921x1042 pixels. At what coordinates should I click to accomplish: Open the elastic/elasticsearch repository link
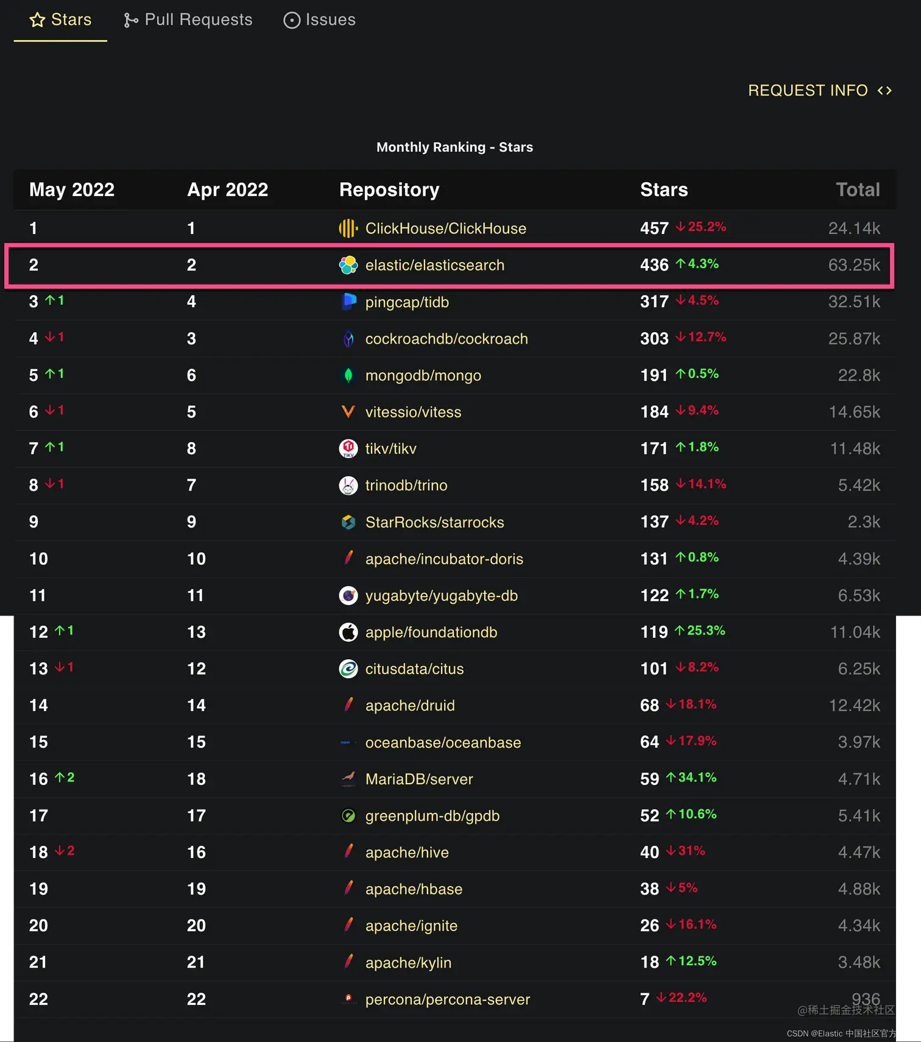[x=435, y=265]
